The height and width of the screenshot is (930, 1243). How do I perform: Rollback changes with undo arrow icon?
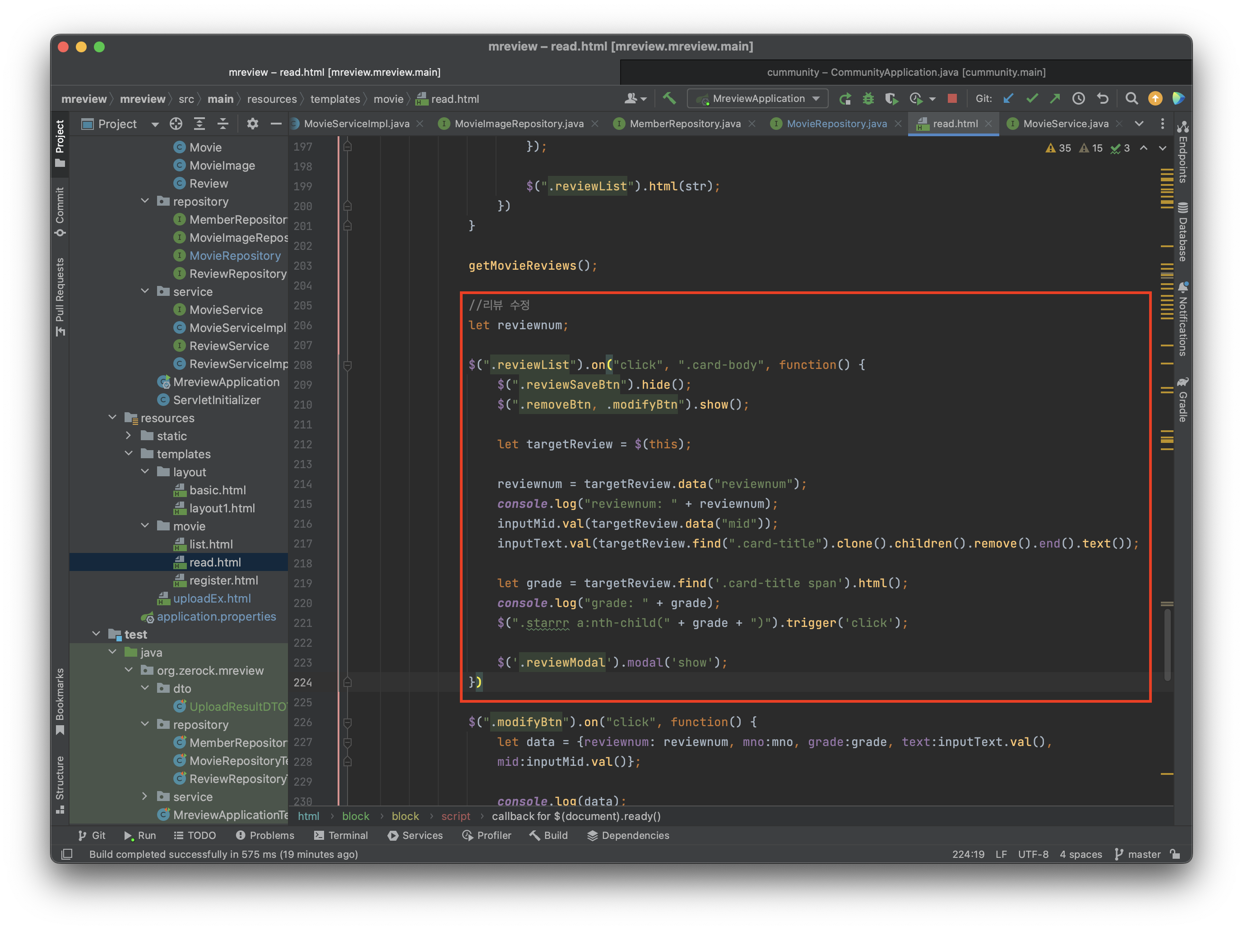point(1103,99)
